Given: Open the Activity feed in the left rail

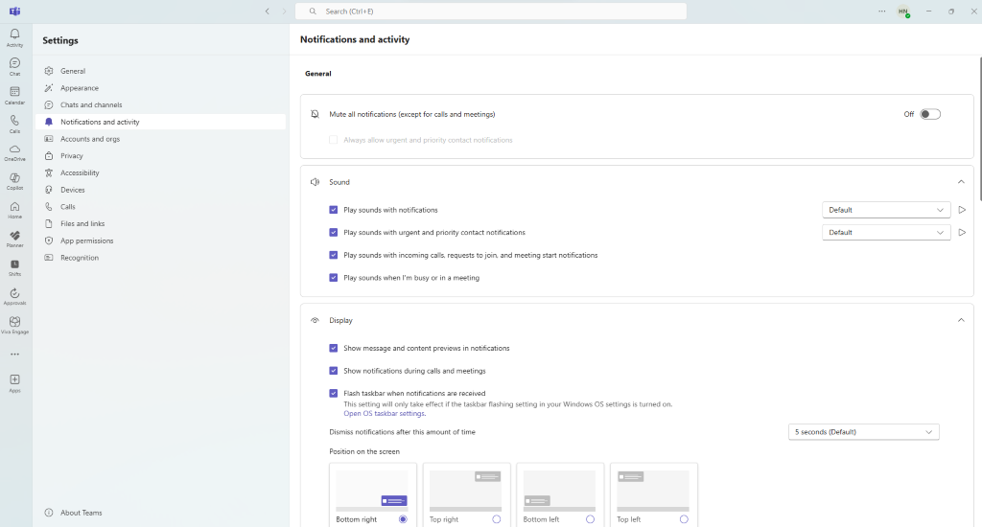Looking at the screenshot, I should [14, 37].
